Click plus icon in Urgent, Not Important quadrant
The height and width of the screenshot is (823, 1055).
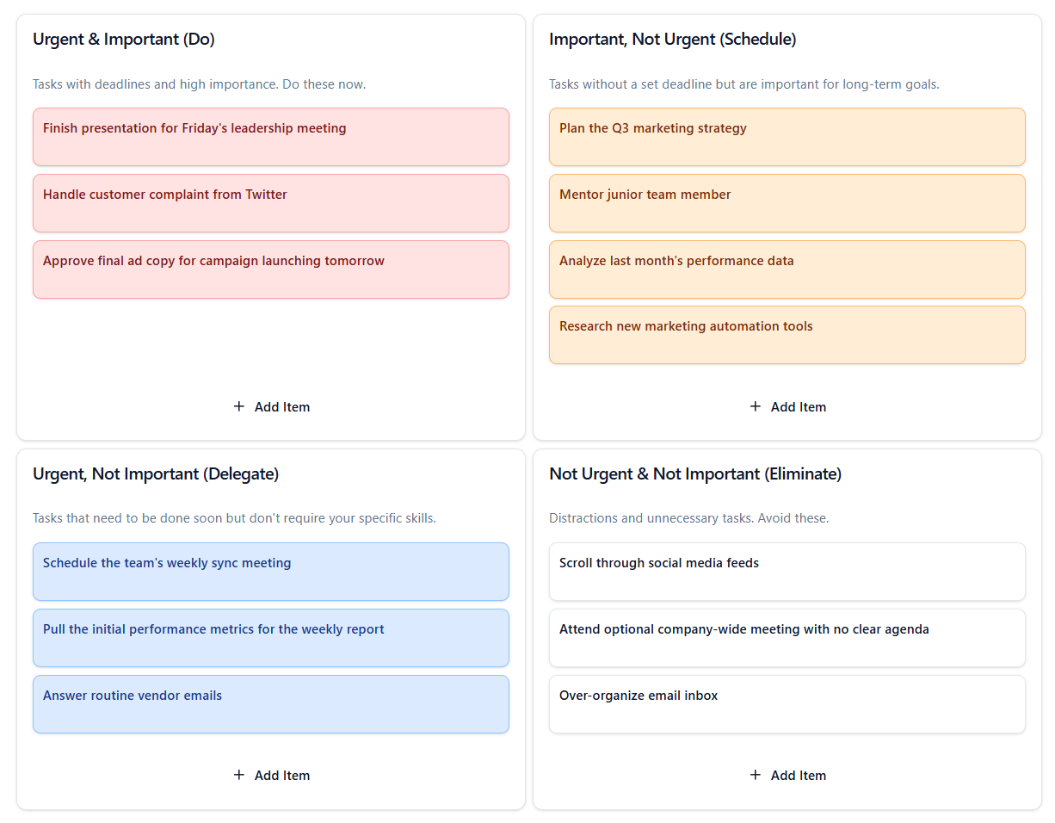(239, 775)
